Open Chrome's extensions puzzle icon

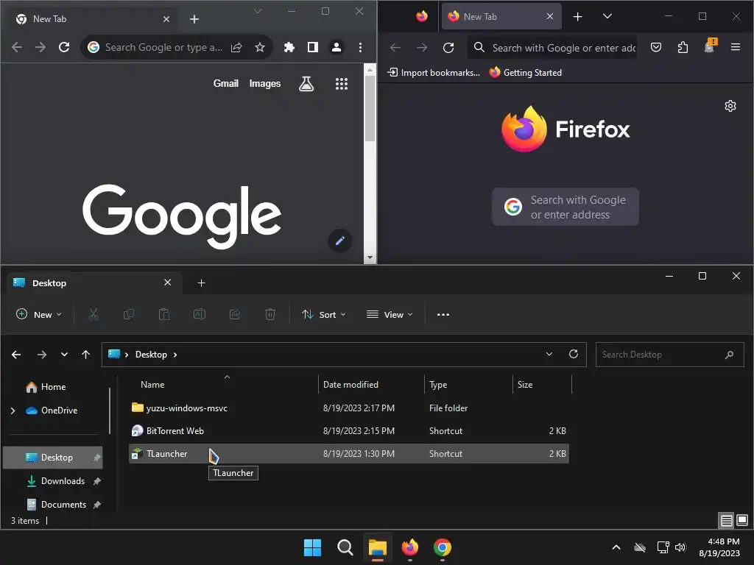pos(289,47)
